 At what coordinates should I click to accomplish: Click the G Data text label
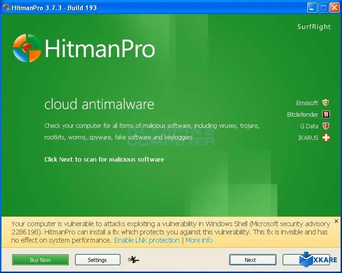309,126
